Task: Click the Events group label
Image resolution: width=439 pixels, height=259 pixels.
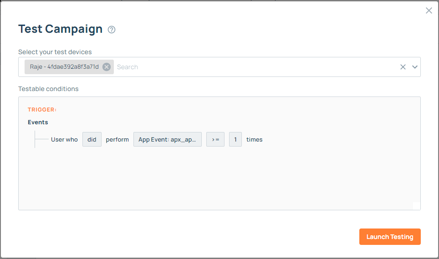Action: [38, 122]
